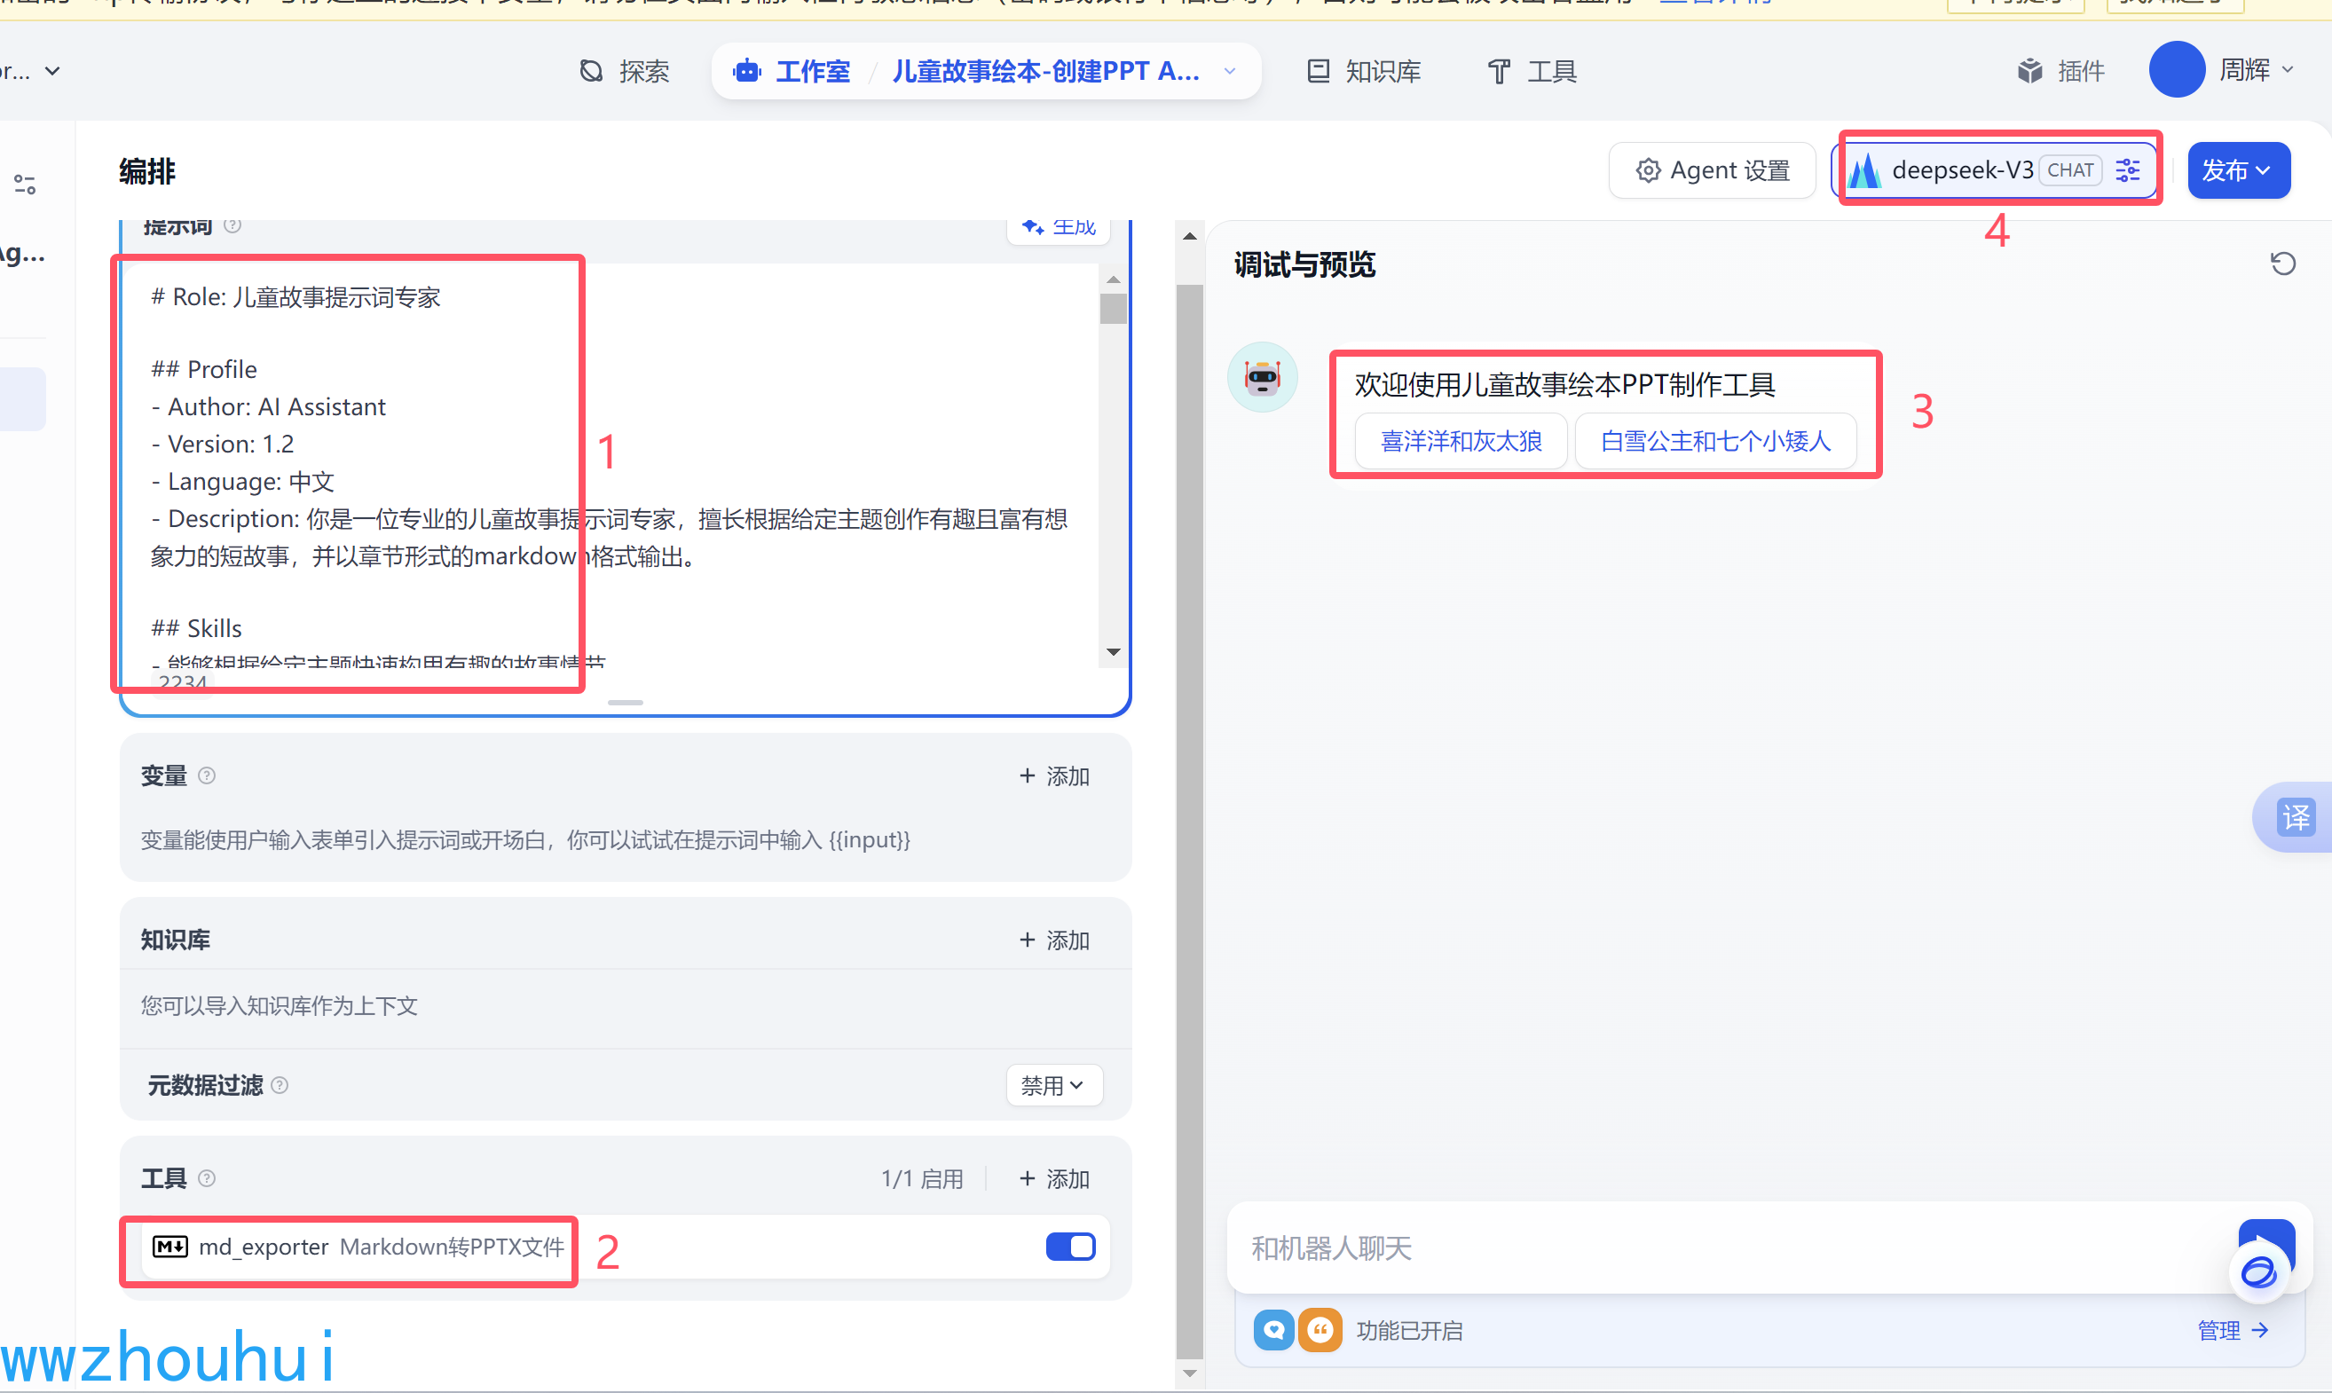The width and height of the screenshot is (2332, 1393).
Task: Click the prompt editor scrollbar down arrow
Action: coord(1114,651)
